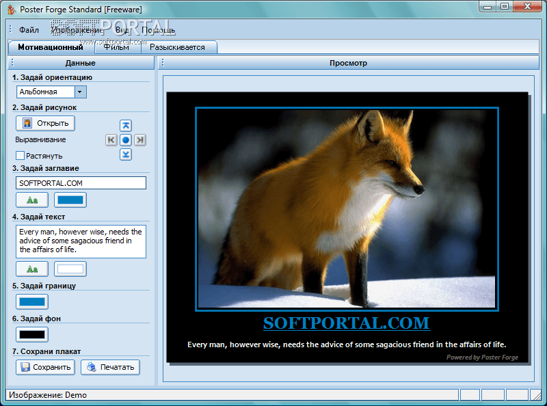Click the Открыть button to load a picture
This screenshot has height=406, width=547.
click(45, 123)
